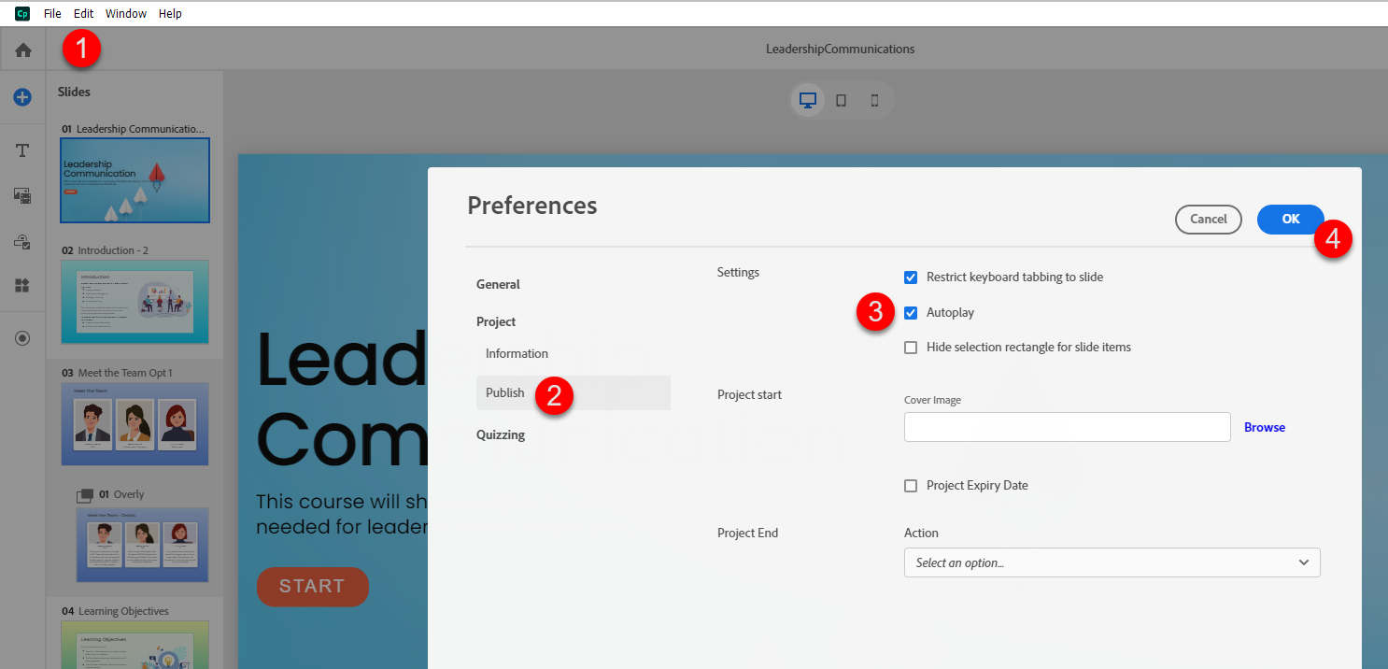Open the Window menu
Screen dimensions: 1388x669
click(x=126, y=13)
